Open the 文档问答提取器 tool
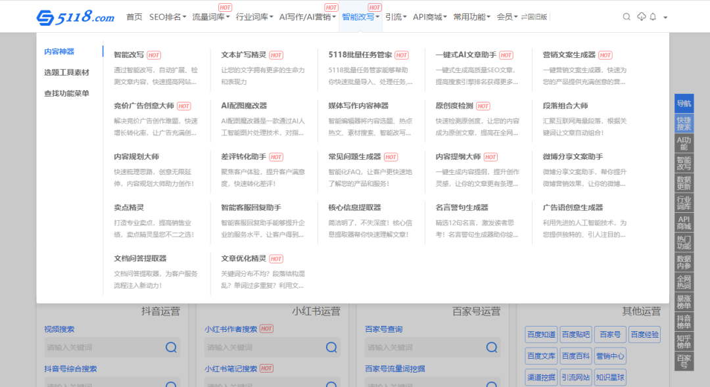 click(x=140, y=258)
